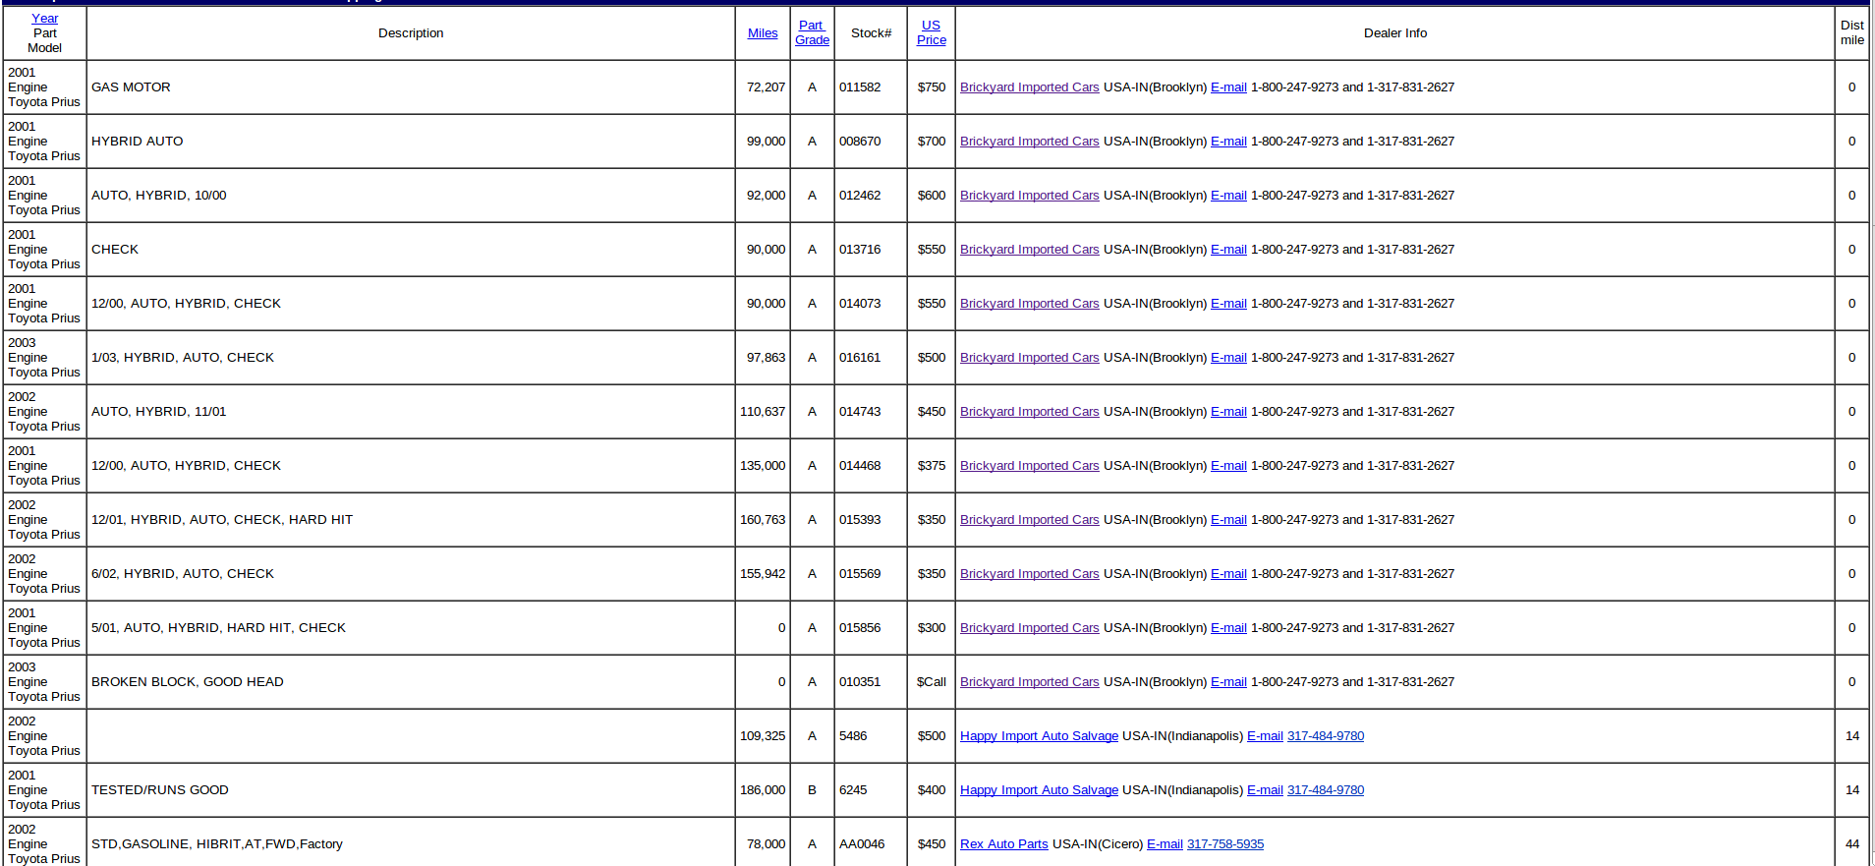Click phone number 317-758-5935
1875x866 pixels.
tap(1225, 844)
